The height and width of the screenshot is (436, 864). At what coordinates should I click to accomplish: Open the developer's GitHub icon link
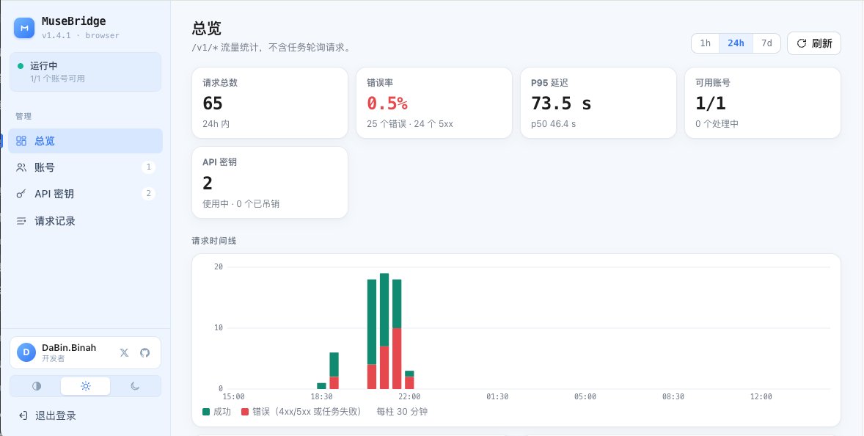pyautogui.click(x=145, y=353)
